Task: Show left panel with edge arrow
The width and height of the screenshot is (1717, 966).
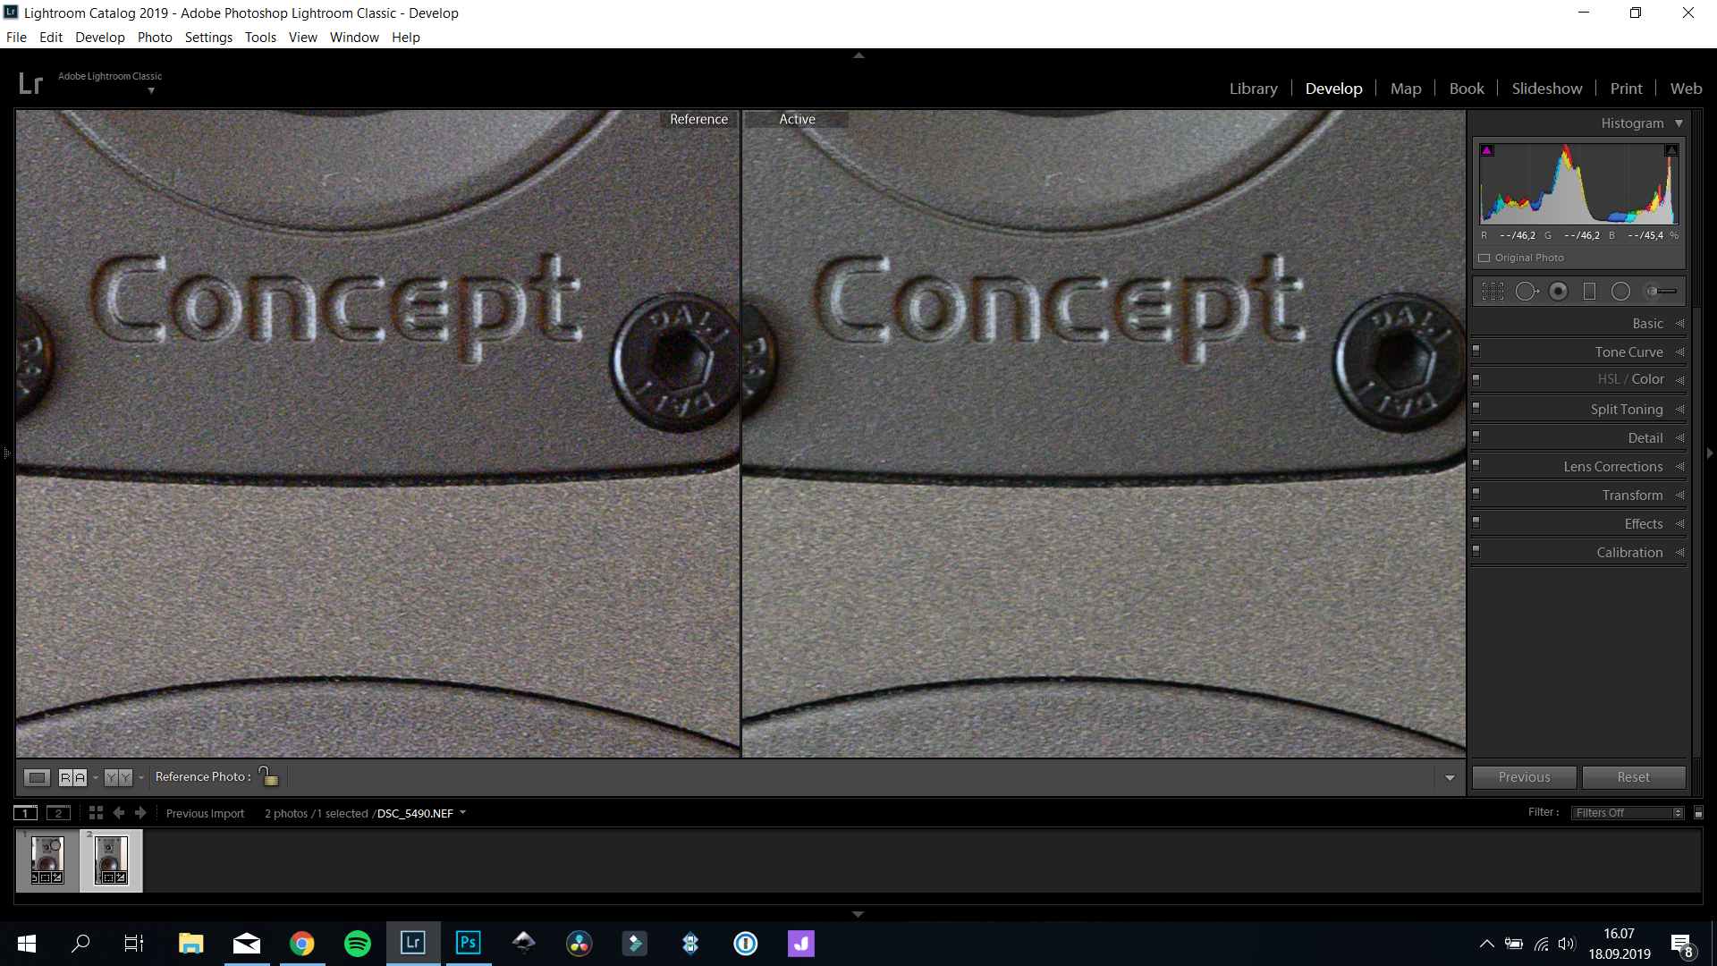Action: tap(5, 453)
